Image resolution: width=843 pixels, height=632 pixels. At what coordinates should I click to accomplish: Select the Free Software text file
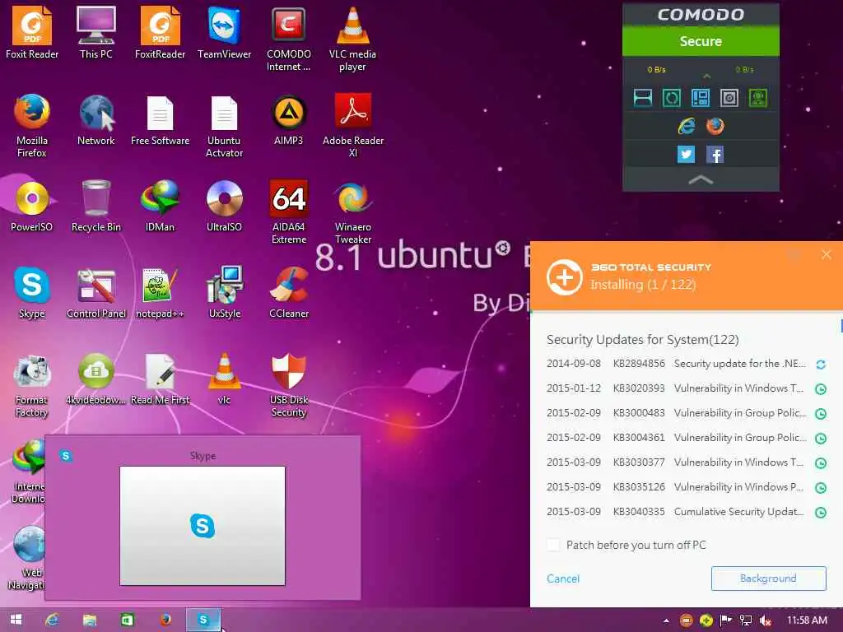(161, 119)
